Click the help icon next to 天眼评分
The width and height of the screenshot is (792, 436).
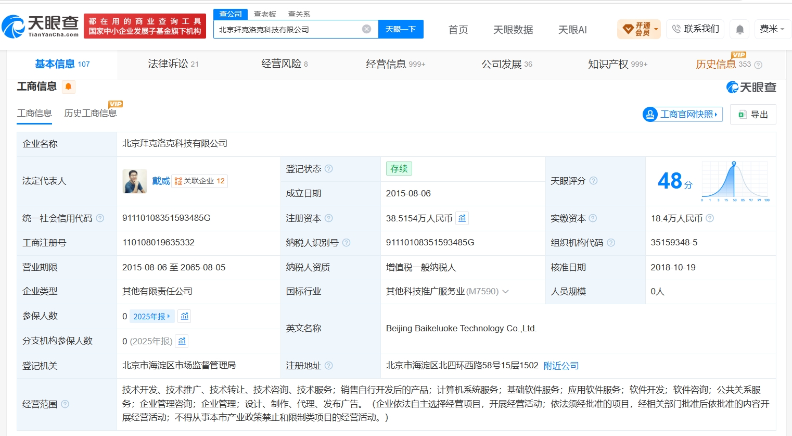pos(593,181)
